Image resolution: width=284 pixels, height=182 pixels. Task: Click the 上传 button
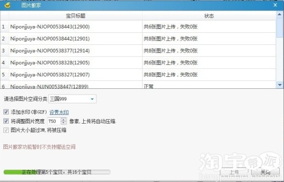tap(234, 172)
